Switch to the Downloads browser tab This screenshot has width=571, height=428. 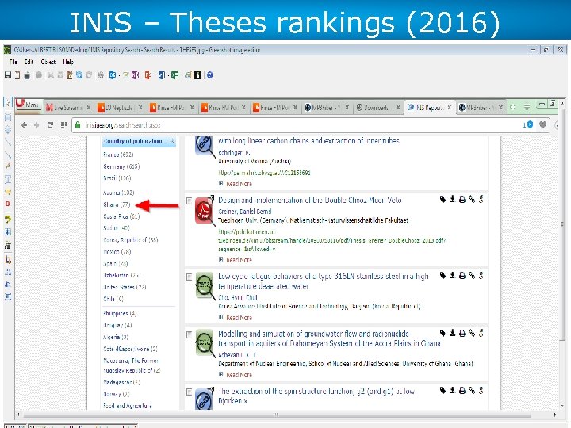[x=377, y=107]
